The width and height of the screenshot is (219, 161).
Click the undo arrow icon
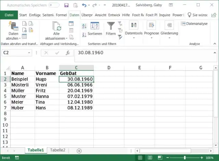pos(84,5)
